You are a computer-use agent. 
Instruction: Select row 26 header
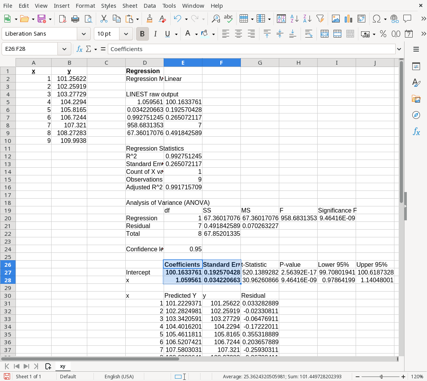click(8, 264)
